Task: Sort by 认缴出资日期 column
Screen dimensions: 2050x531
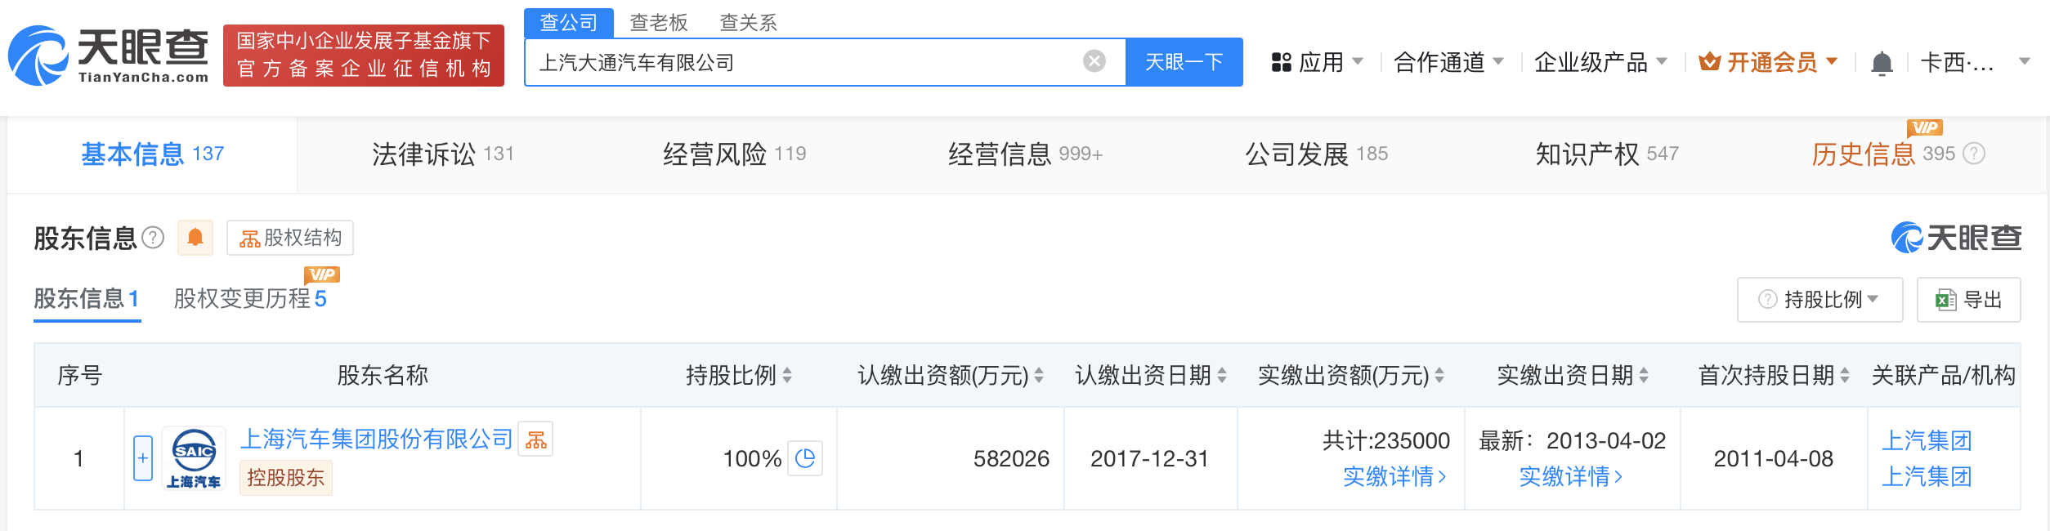Action: point(1222,375)
